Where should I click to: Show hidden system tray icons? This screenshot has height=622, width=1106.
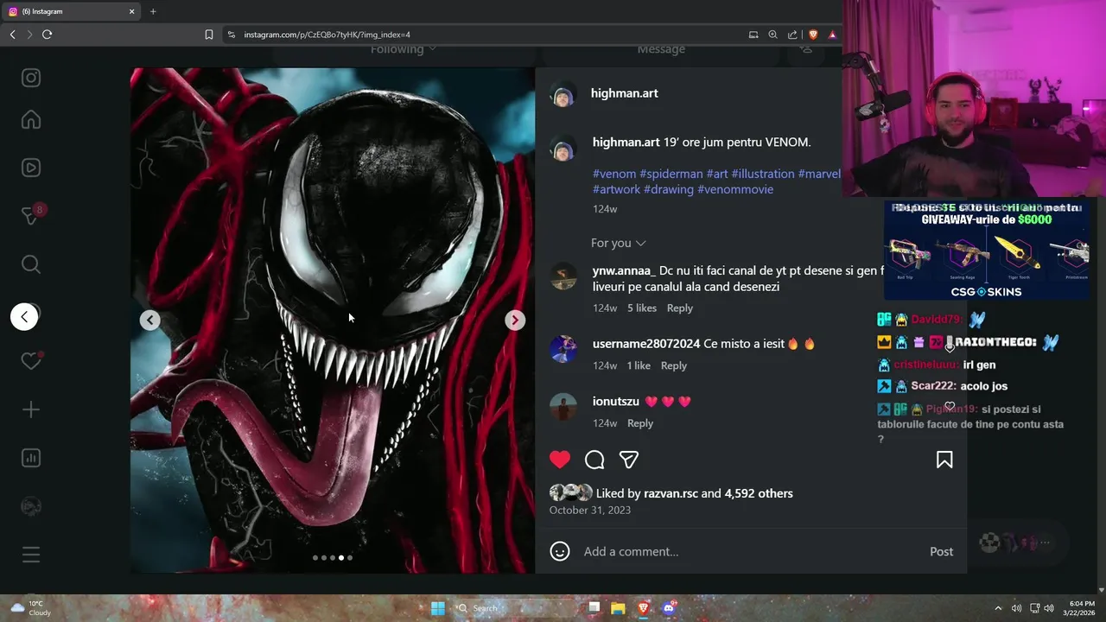(998, 608)
